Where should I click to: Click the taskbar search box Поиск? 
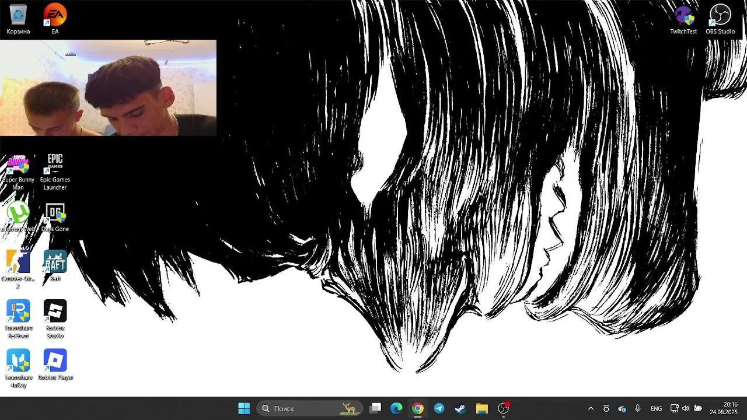[310, 408]
